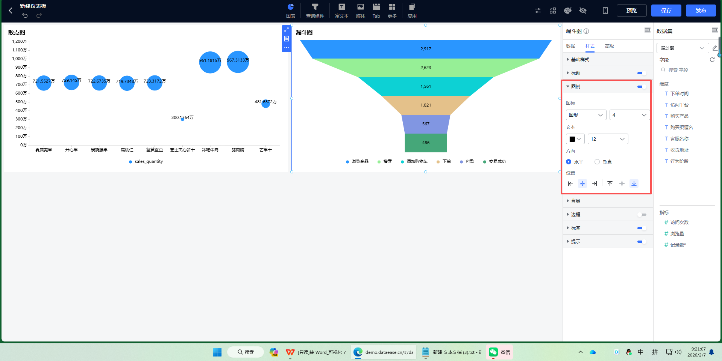The width and height of the screenshot is (722, 361).
Task: Align legend to the right
Action: point(595,184)
